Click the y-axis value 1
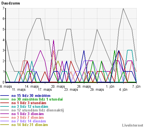The height and width of the screenshot is (128, 145). tap(3, 72)
